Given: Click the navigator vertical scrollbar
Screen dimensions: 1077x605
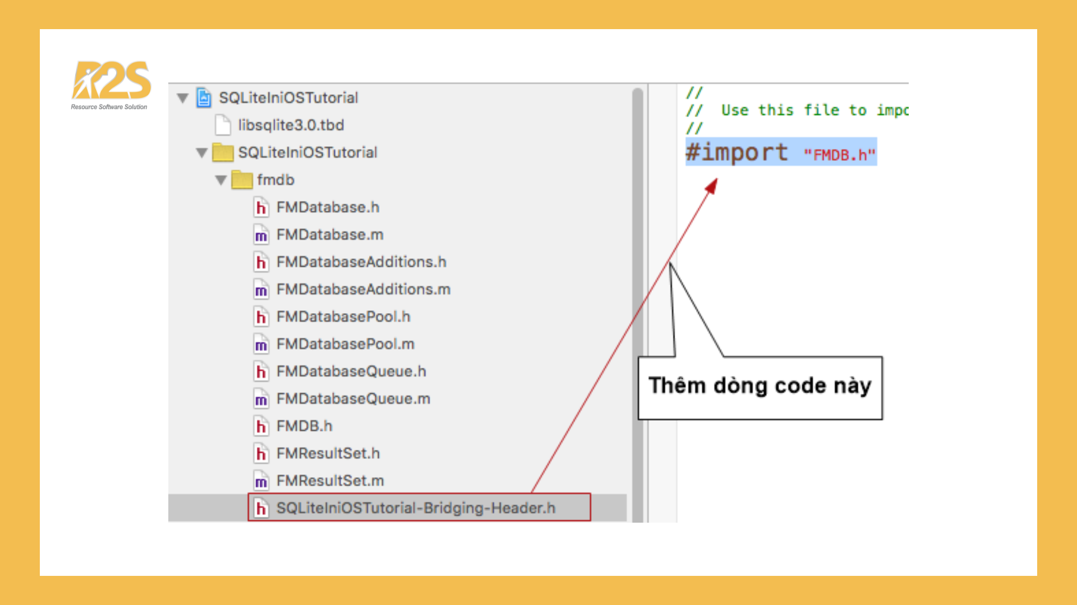Looking at the screenshot, I should click(x=637, y=302).
